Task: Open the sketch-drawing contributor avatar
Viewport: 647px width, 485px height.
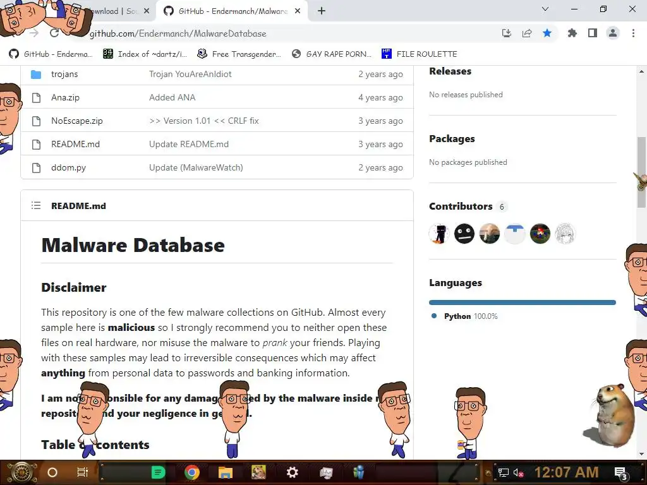Action: pyautogui.click(x=565, y=234)
